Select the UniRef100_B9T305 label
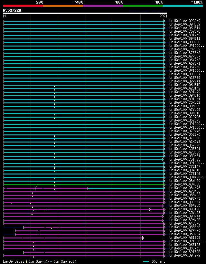Screen dimensions: 206x264 pyautogui.click(x=185, y=252)
